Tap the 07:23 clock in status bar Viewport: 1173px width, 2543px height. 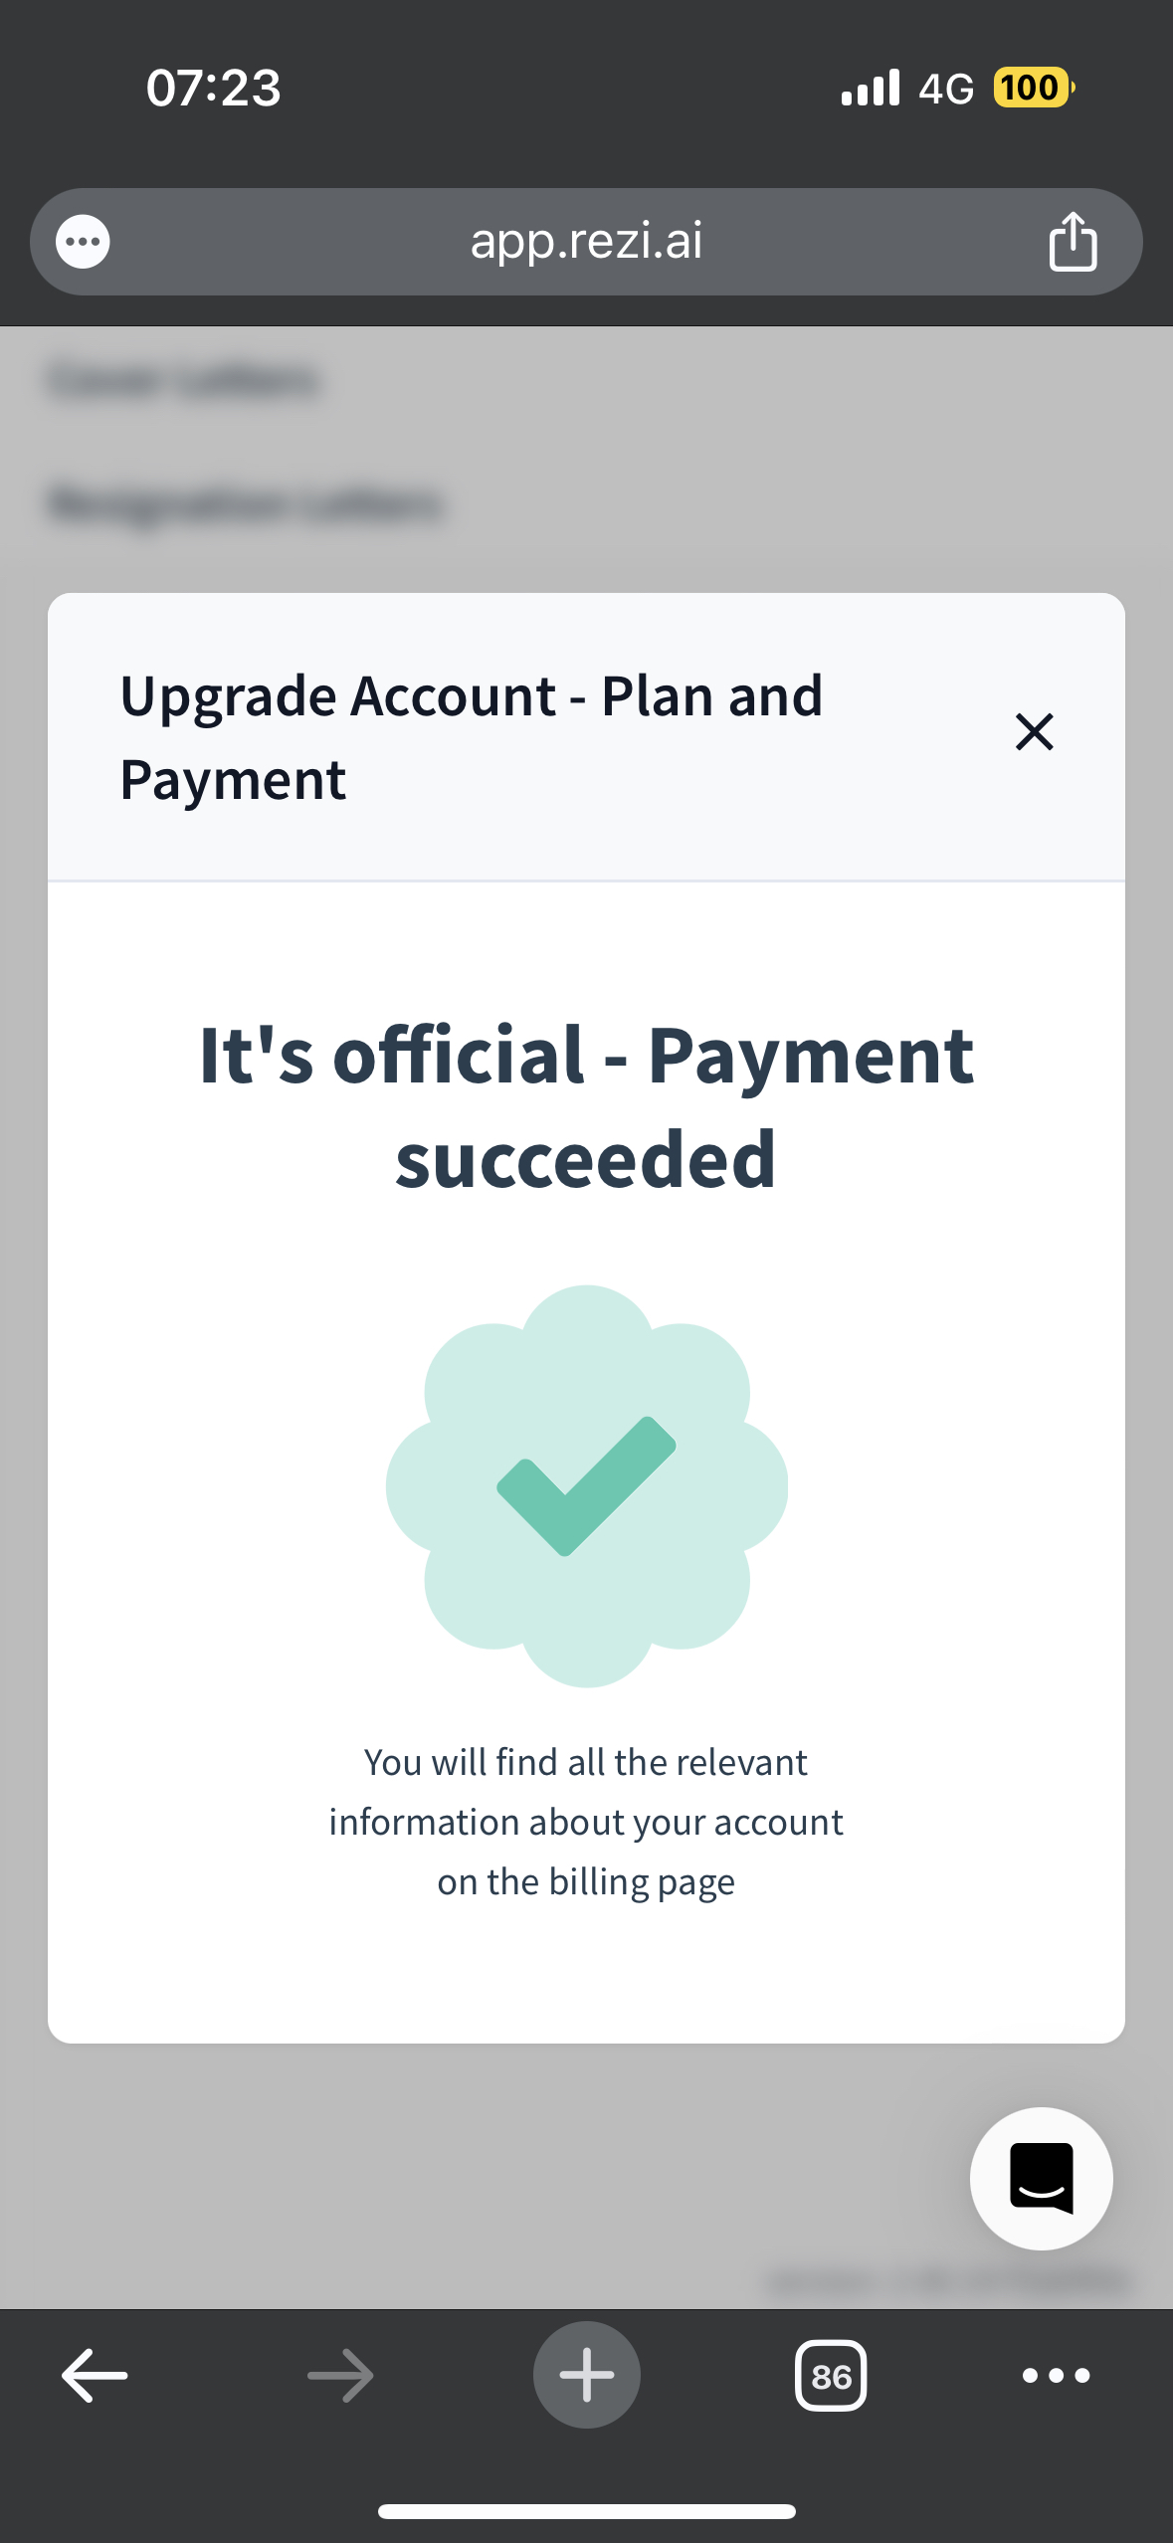213,88
